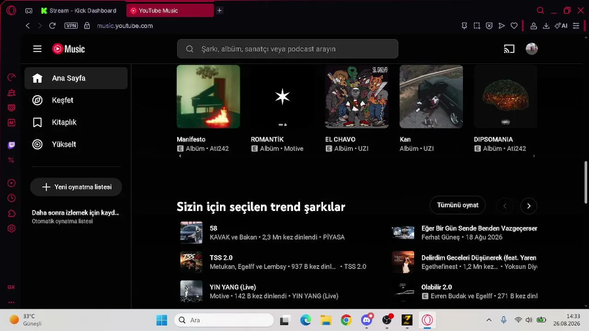Open the DIPSOMANIA album cover
The height and width of the screenshot is (331, 589).
[506, 97]
